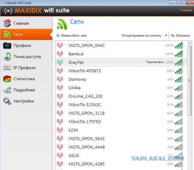Select the k234 network name
The height and width of the screenshot is (170, 194).
[73, 130]
